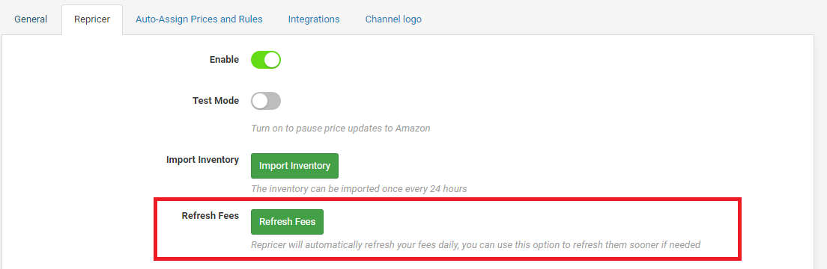This screenshot has height=269, width=827.
Task: Click the automatic daily fee refresh description
Action: pyautogui.click(x=475, y=245)
